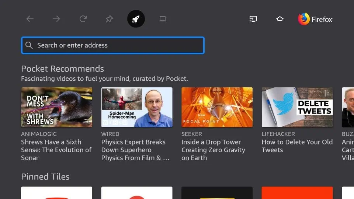Viewport: 354px width, 199px height.
Task: Open 'Shrews Have a Sixth Sense' title
Action: (x=56, y=150)
